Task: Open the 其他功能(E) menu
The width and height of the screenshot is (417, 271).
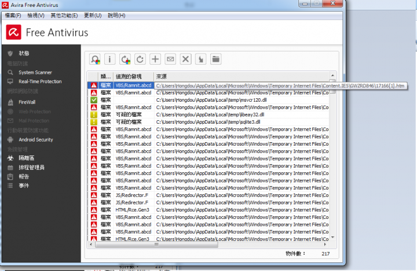Action: coord(64,16)
